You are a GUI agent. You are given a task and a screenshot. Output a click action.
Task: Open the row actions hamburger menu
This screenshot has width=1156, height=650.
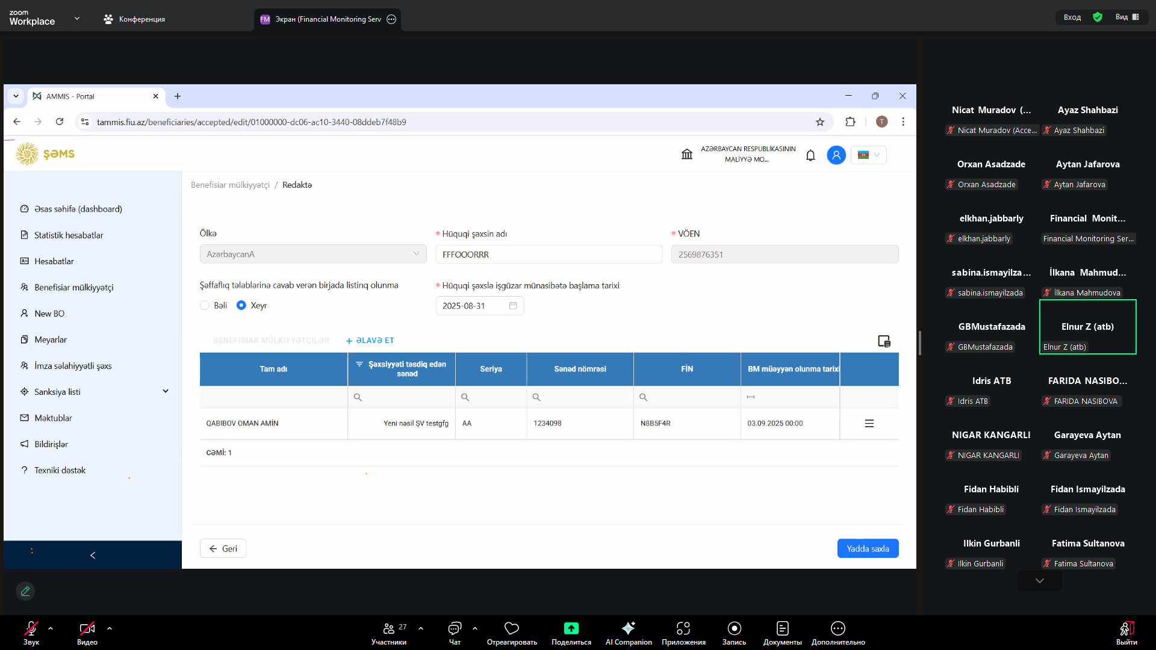coord(869,424)
